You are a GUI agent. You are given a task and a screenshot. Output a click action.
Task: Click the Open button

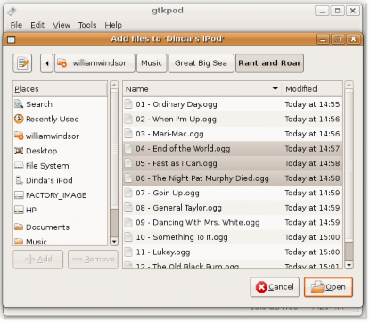point(328,287)
